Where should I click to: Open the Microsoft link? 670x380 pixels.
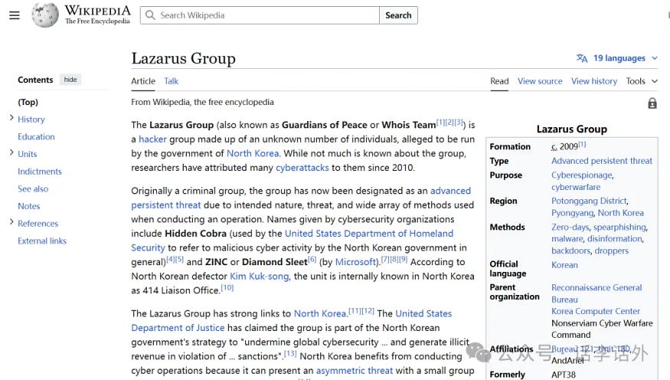click(355, 262)
